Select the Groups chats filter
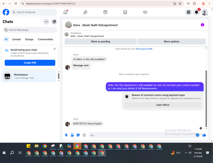 29,39
